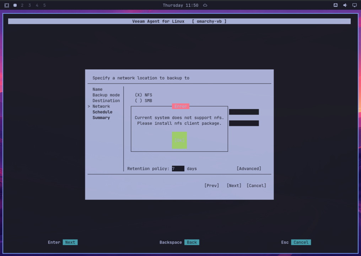The height and width of the screenshot is (256, 361).
Task: Select the SMB radio option
Action: (143, 101)
